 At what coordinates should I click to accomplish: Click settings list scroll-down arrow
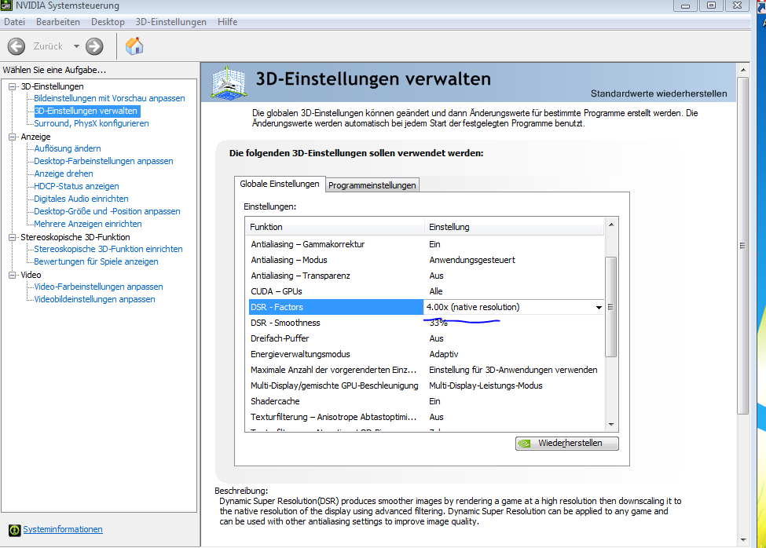pos(611,425)
